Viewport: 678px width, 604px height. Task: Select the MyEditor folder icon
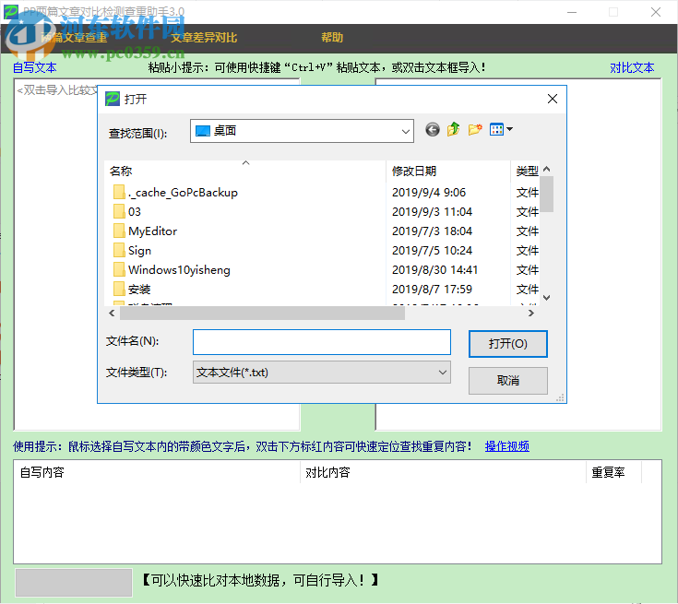(119, 231)
